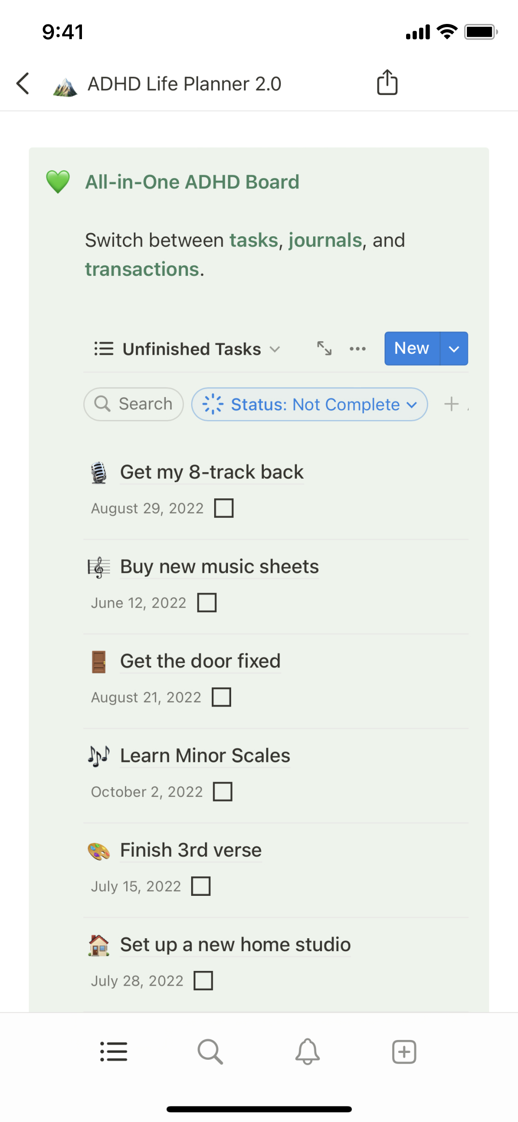518x1122 pixels.
Task: Open expand full-page view icon
Action: [324, 349]
